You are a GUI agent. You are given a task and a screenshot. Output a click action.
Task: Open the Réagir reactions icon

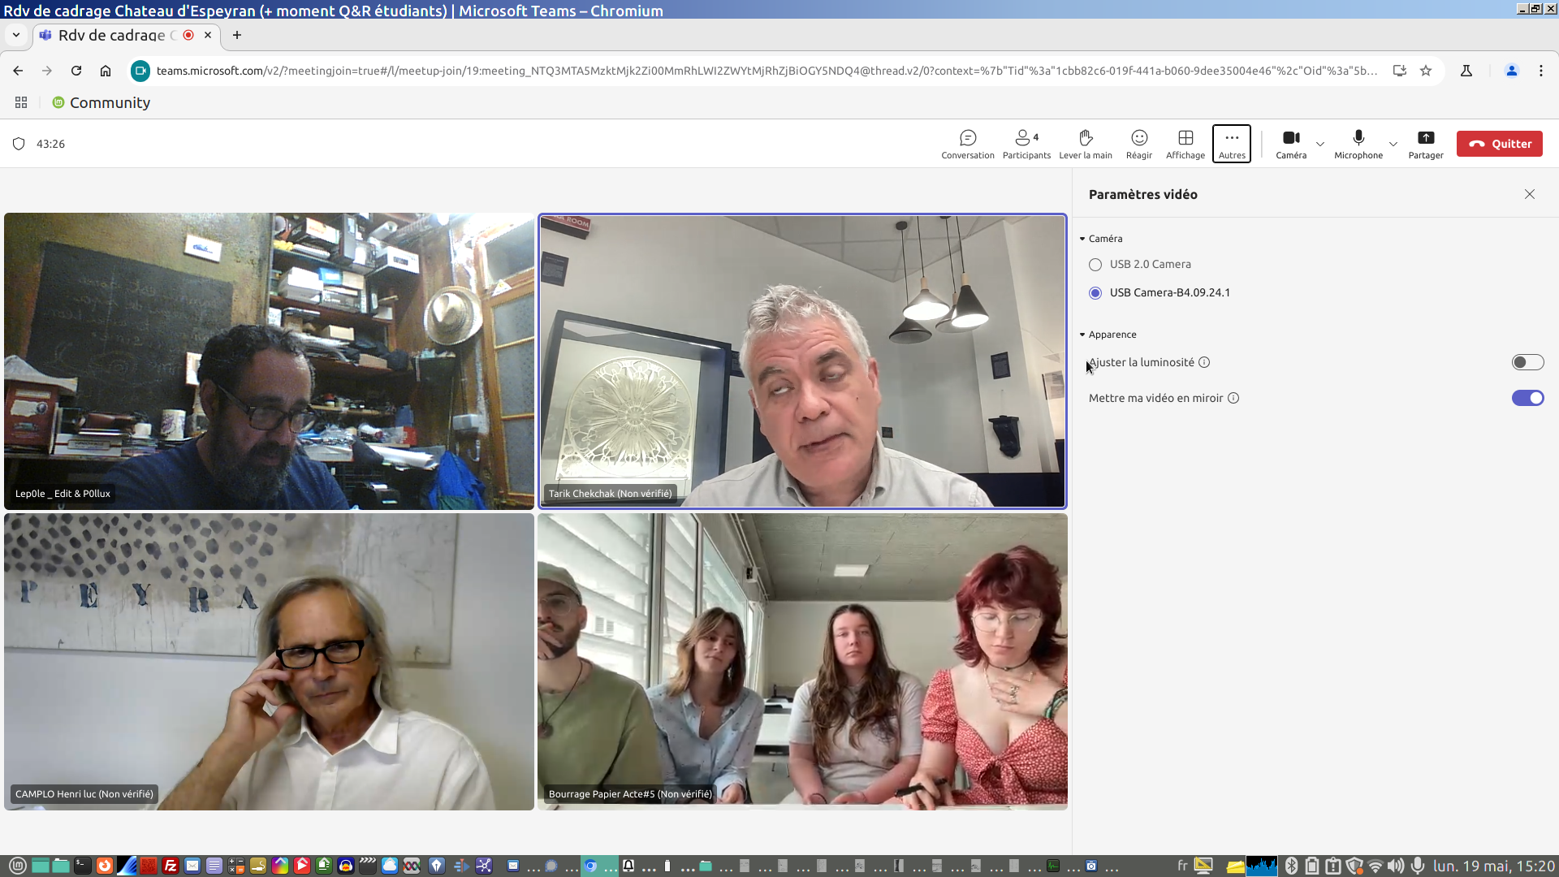point(1139,144)
